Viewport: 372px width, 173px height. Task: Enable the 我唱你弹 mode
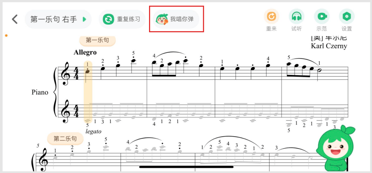(x=176, y=19)
